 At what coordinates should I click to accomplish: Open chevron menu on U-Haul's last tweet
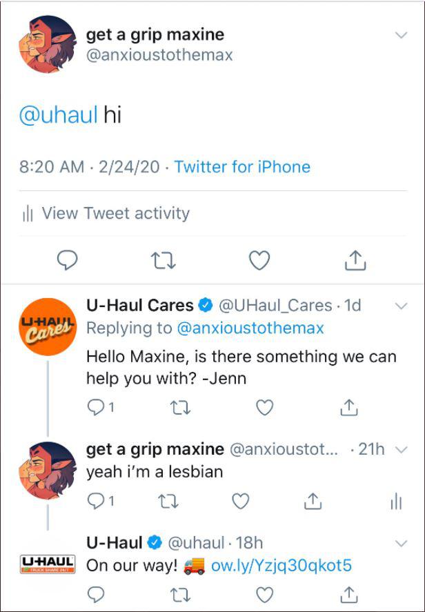[x=401, y=543]
